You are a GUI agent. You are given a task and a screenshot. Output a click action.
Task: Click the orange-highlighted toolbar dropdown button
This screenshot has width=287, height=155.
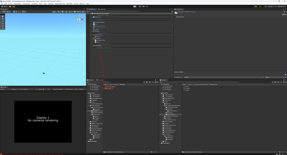click(261, 6)
